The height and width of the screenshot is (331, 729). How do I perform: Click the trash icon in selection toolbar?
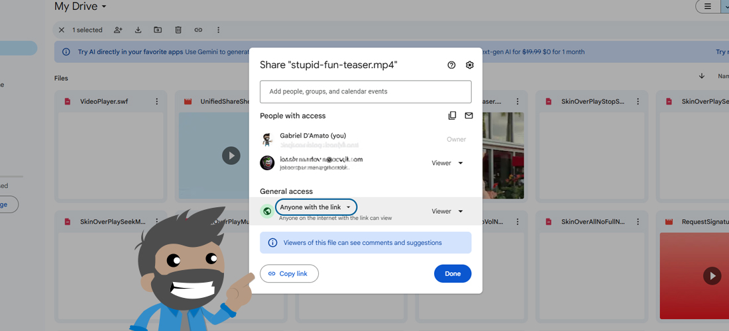pos(178,30)
